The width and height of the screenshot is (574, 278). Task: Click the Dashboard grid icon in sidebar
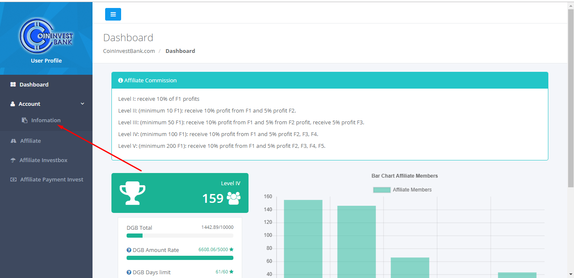pos(13,84)
